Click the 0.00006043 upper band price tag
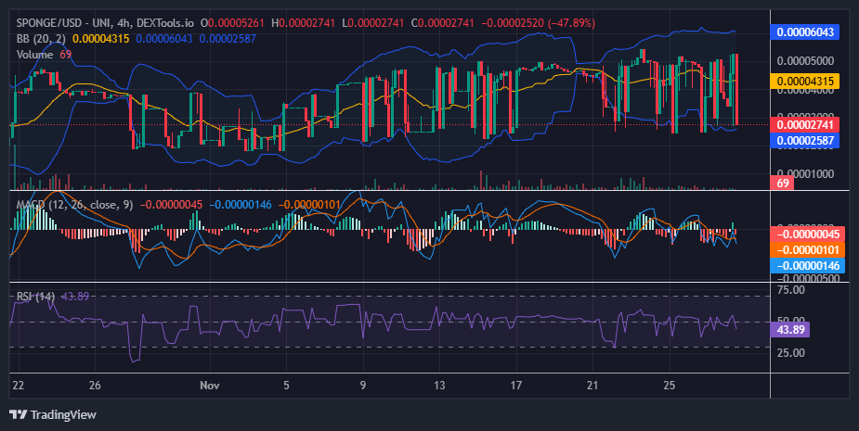 (x=805, y=32)
